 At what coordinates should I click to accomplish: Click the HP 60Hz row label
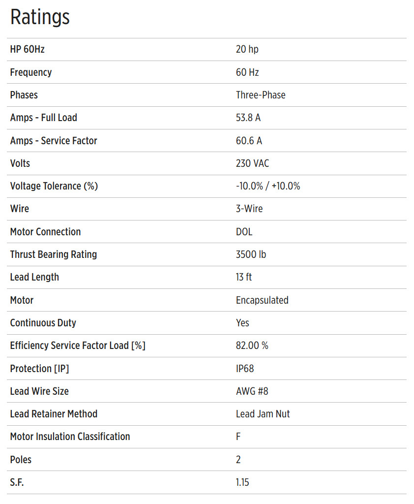click(x=28, y=49)
